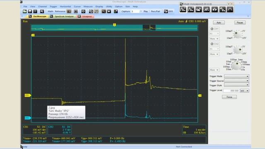Click the yellow trigger position marker T
The image size is (265, 149).
(114, 25)
